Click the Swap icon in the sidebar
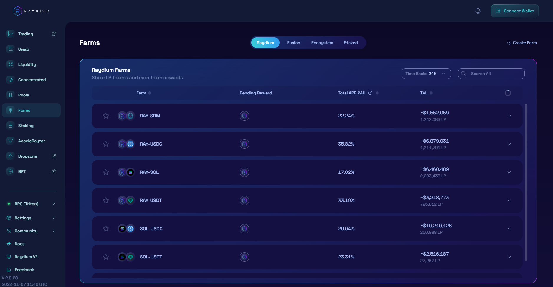Image resolution: width=553 pixels, height=287 pixels. click(x=11, y=49)
